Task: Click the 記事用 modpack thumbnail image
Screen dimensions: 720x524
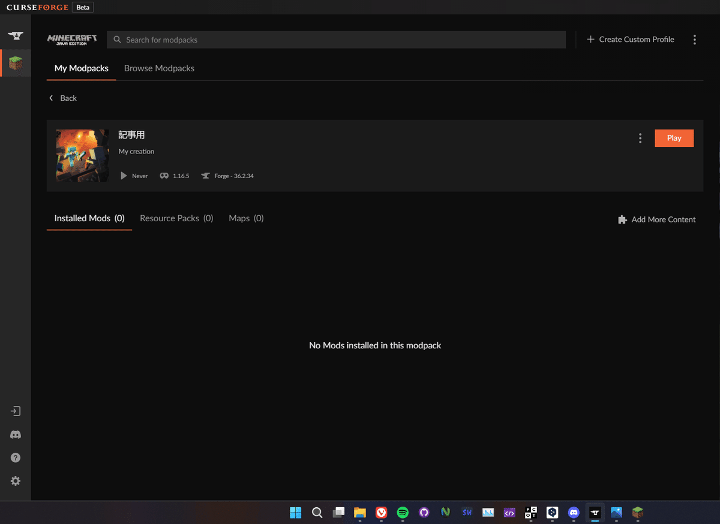Action: coord(82,156)
